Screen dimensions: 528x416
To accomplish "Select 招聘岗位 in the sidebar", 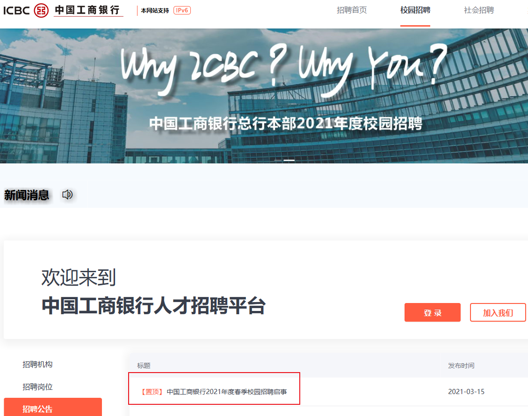I will coord(37,387).
